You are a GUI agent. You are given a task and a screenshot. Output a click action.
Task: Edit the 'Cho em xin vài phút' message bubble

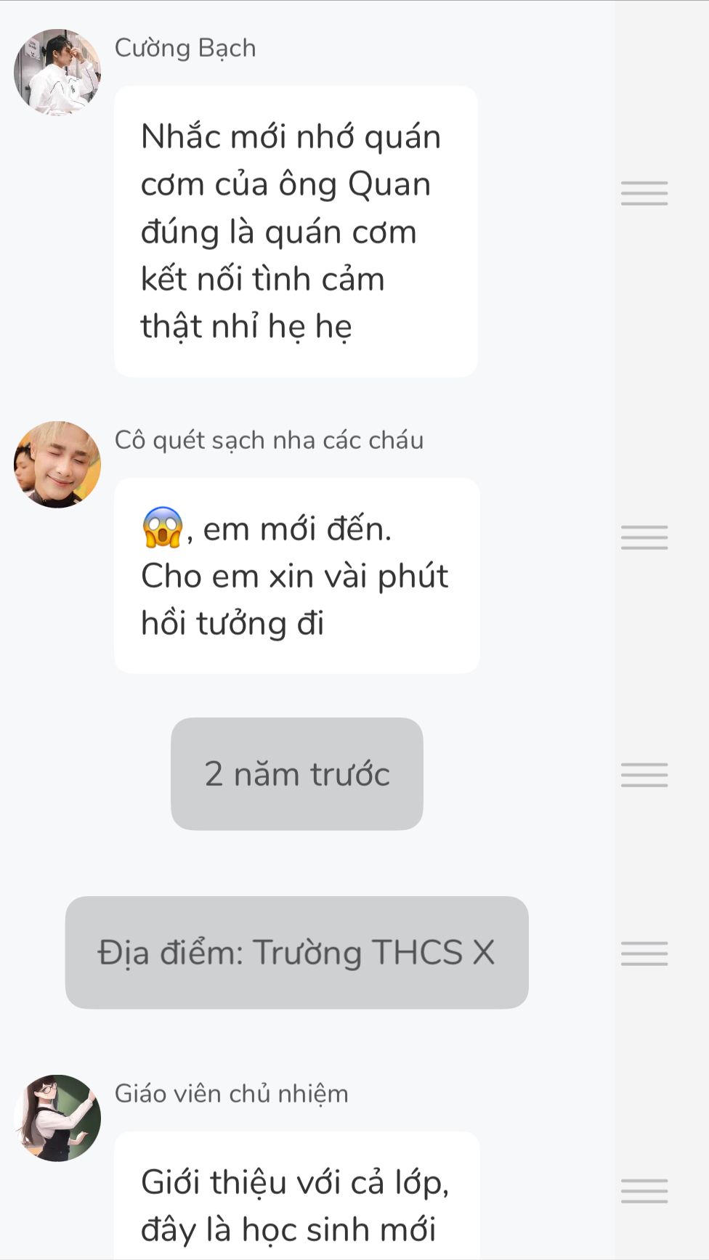(297, 576)
